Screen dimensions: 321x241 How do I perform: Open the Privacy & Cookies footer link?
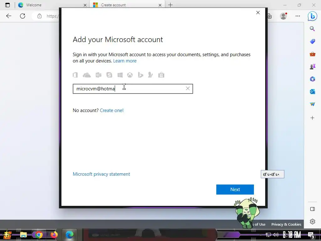[286, 224]
